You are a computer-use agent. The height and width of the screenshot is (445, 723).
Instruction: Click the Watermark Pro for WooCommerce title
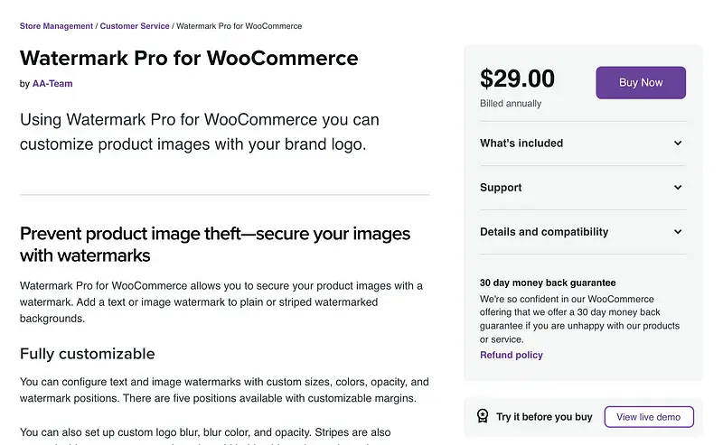point(189,59)
